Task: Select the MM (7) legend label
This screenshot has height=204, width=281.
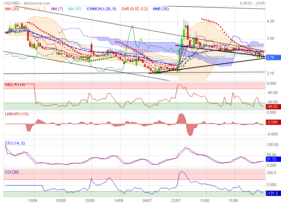Action: tap(57, 9)
